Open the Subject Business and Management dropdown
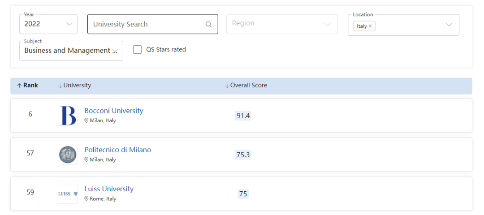Image resolution: width=484 pixels, height=215 pixels. pyautogui.click(x=71, y=51)
